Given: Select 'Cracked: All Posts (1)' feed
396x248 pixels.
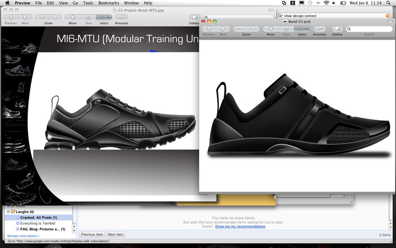Looking at the screenshot, I should tap(39, 217).
